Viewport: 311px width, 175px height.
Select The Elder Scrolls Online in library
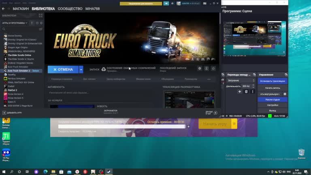19,55
